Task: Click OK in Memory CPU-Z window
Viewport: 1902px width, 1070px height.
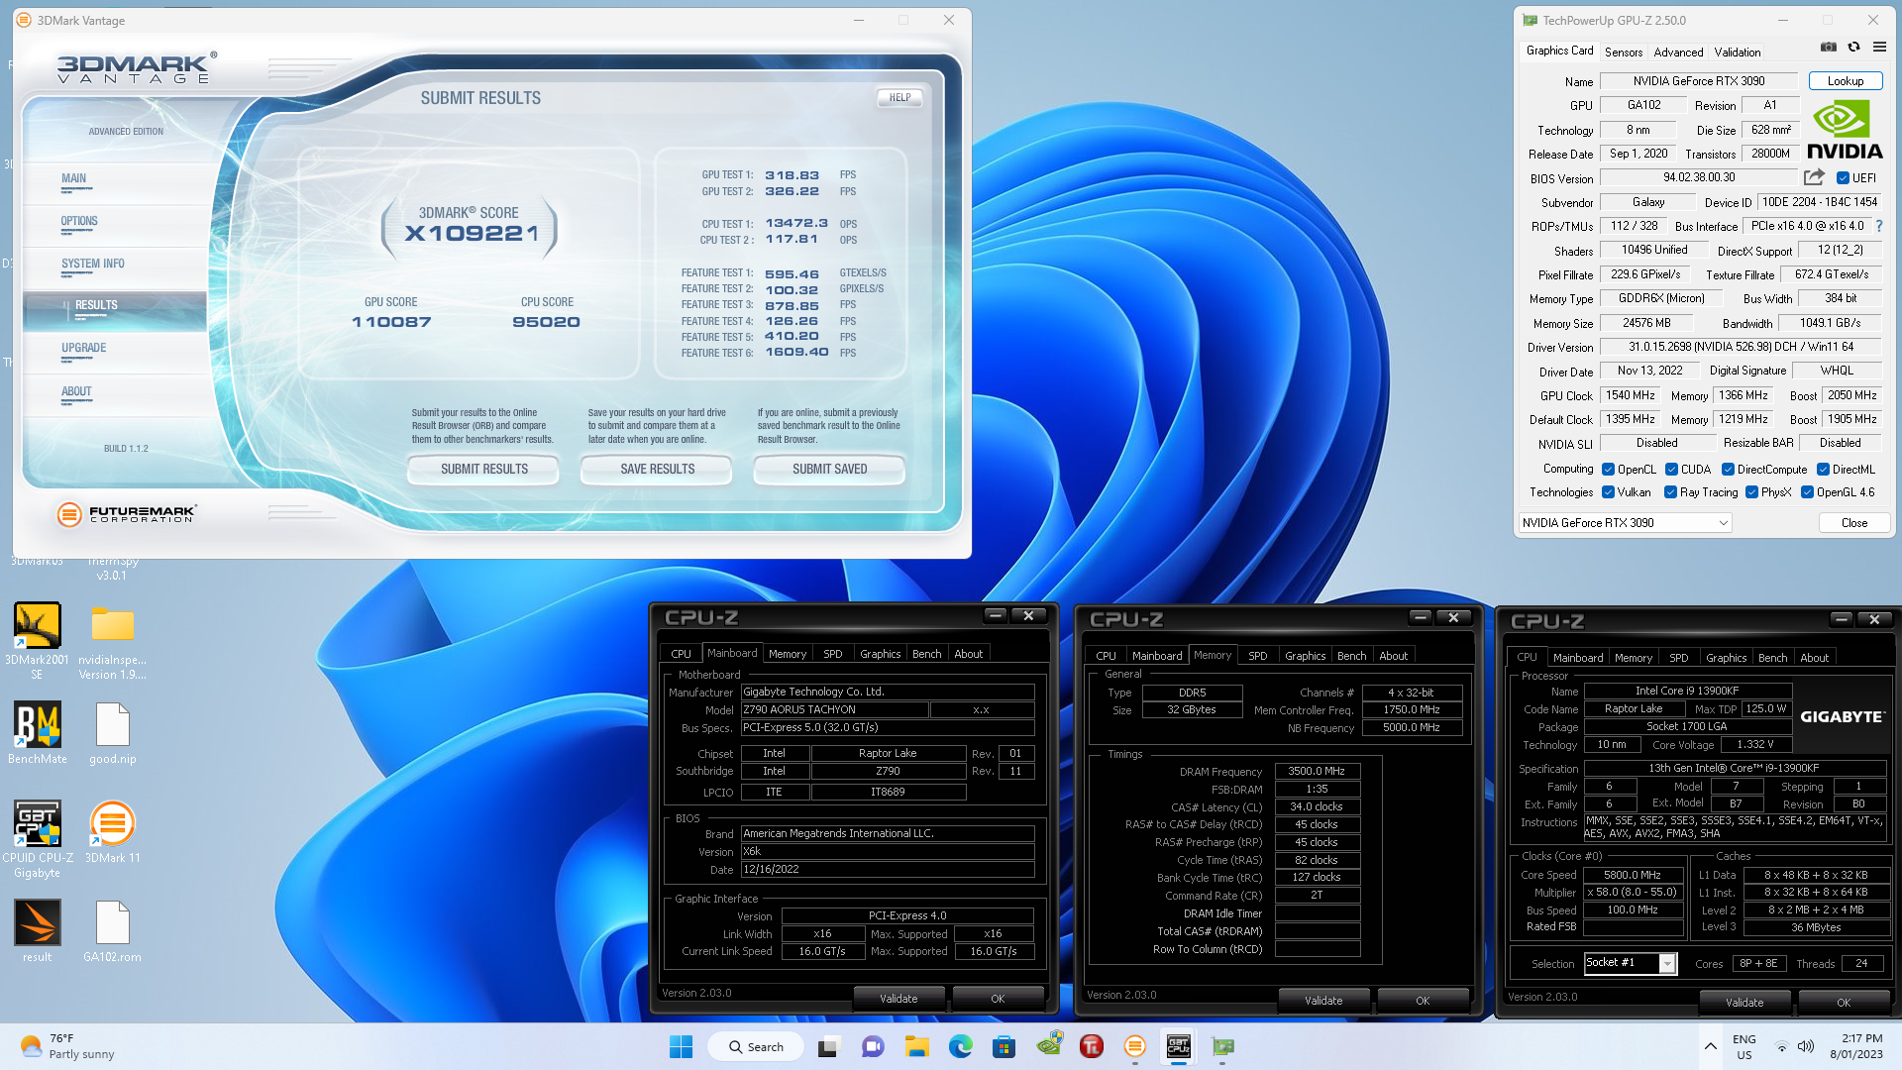Action: [x=1423, y=1001]
